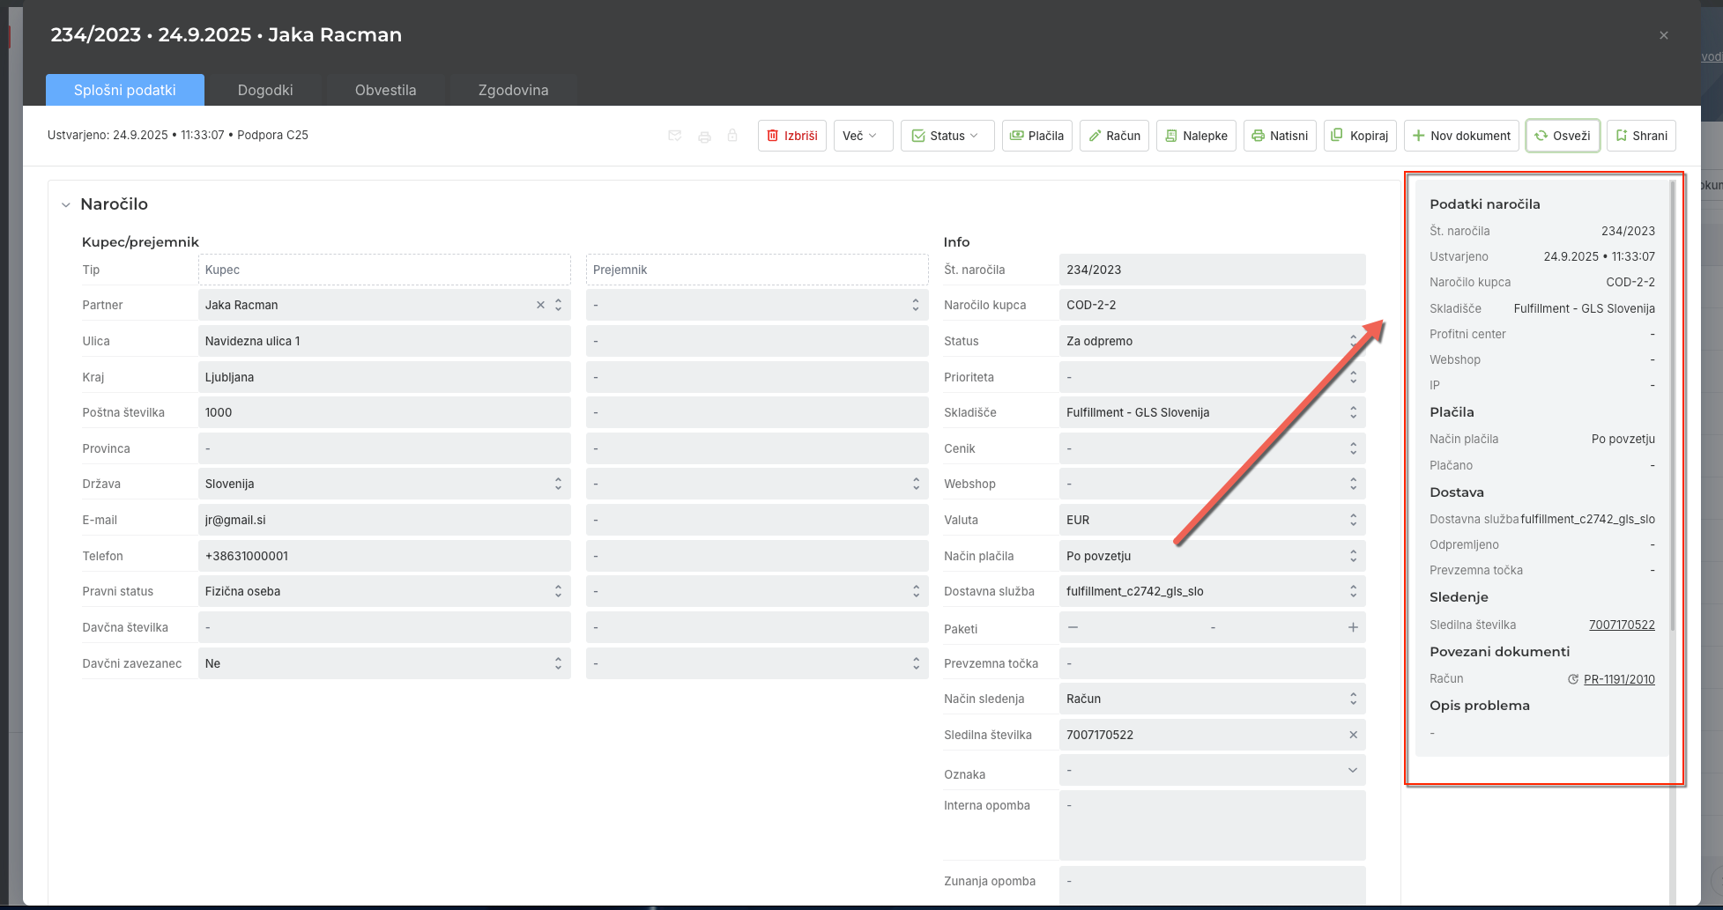This screenshot has height=910, width=1723.
Task: Open the Status dropdown button
Action: click(947, 136)
